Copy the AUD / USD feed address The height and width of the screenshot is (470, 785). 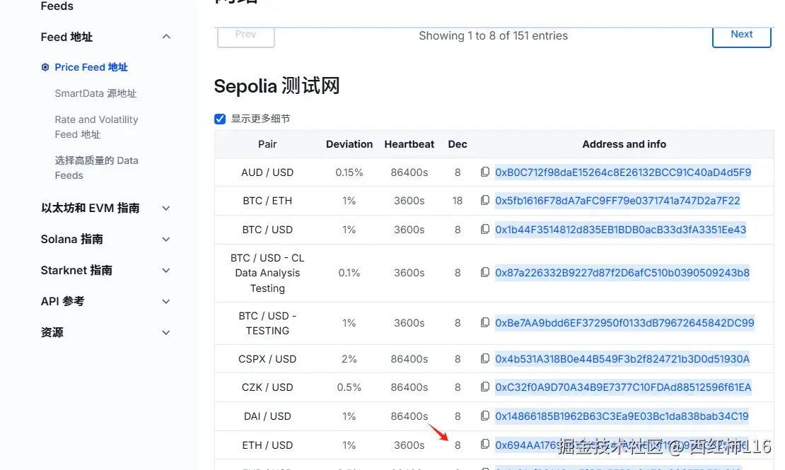tap(485, 172)
